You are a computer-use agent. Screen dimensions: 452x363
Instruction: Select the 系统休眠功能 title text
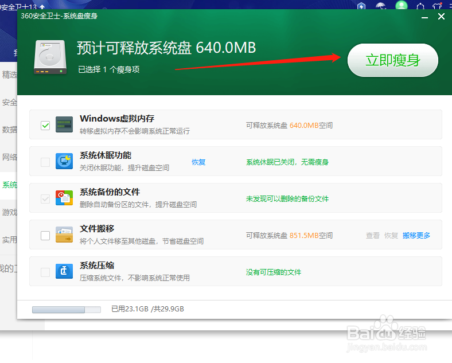tap(106, 155)
